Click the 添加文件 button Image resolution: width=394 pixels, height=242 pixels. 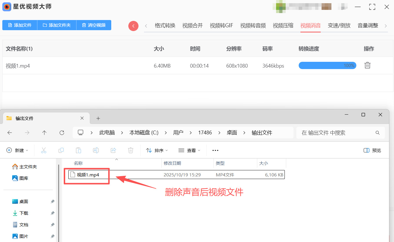pos(20,25)
